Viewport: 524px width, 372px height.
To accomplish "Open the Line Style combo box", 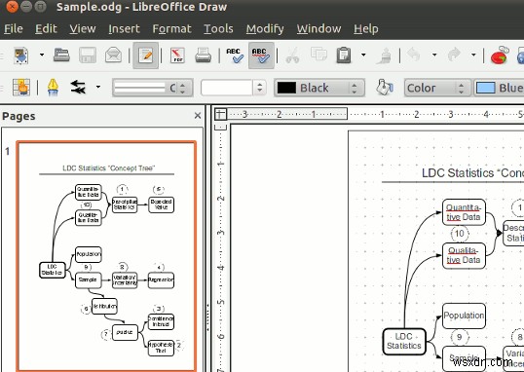I will pos(153,88).
